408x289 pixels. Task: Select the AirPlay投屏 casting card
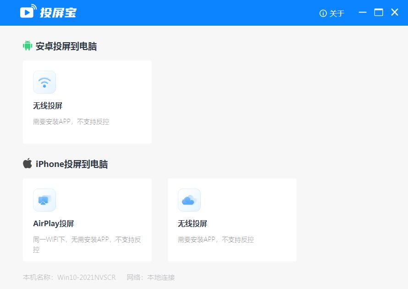pyautogui.click(x=87, y=219)
